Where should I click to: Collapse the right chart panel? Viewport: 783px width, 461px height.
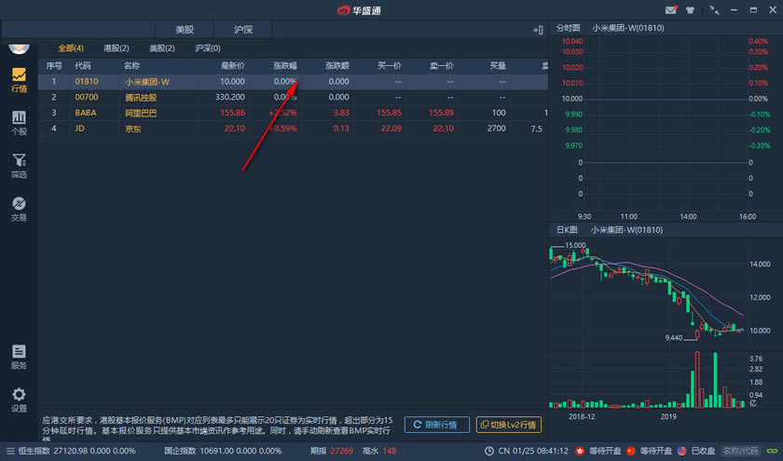(x=539, y=29)
